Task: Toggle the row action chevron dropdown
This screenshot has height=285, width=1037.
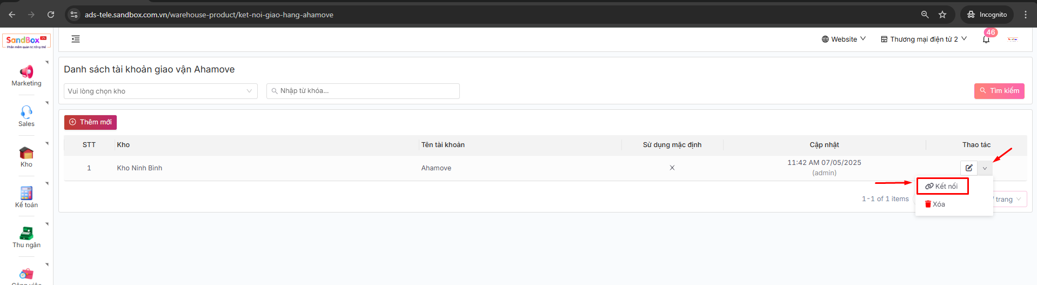Action: pos(985,168)
